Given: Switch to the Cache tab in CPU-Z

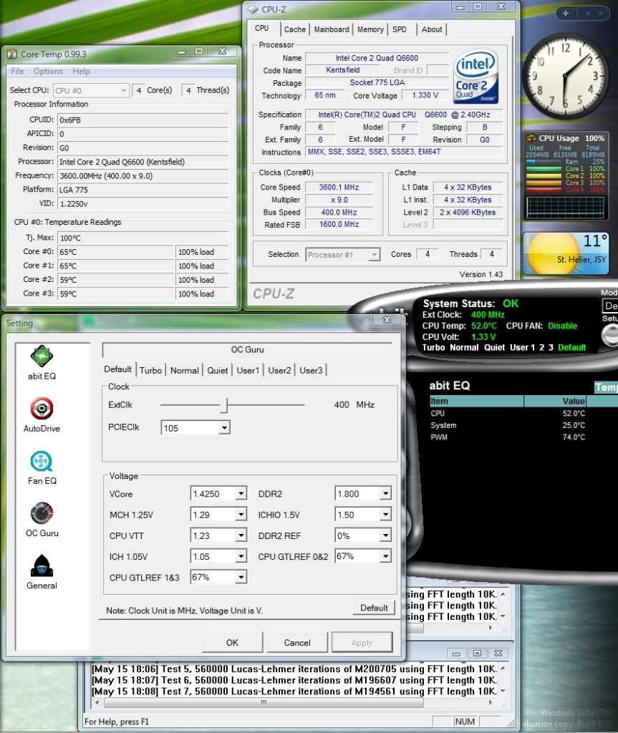Looking at the screenshot, I should coord(294,29).
